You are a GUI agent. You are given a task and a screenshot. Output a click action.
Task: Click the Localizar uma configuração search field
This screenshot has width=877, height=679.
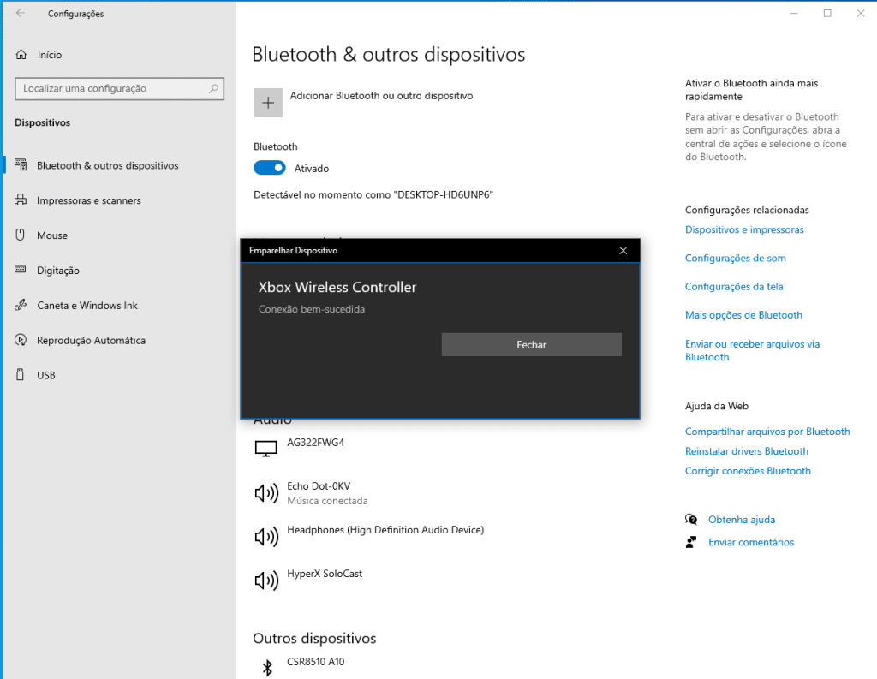110,88
